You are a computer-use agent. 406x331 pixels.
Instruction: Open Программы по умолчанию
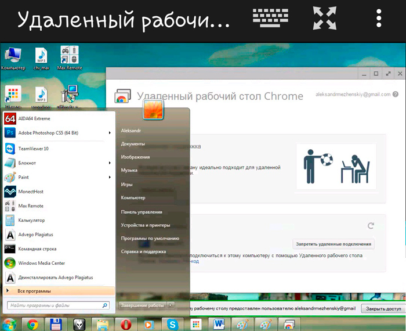point(150,239)
